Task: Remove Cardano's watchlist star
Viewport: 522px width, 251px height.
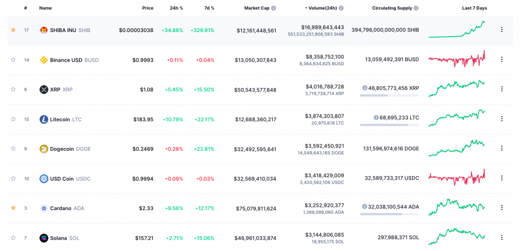Action: (x=13, y=208)
